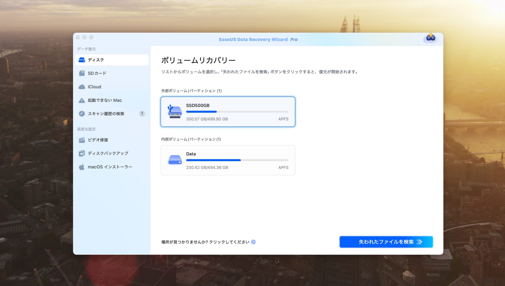Go to the iCloud section label
Image resolution: width=505 pixels, height=286 pixels.
click(x=94, y=87)
